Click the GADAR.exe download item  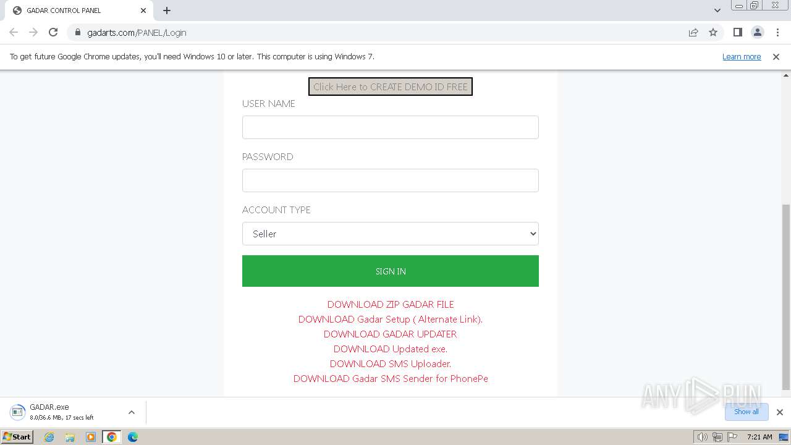(62, 412)
